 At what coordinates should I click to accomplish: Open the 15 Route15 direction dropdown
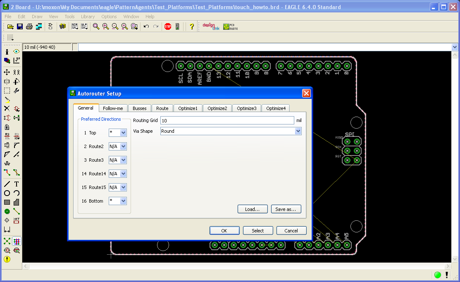(x=123, y=187)
